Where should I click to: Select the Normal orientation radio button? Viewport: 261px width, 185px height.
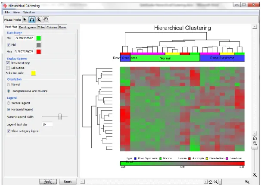9,85
